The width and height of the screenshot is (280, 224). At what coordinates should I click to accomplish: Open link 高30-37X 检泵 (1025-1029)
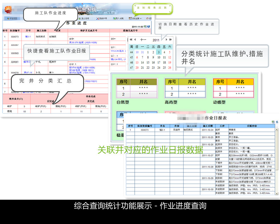(x=83, y=43)
